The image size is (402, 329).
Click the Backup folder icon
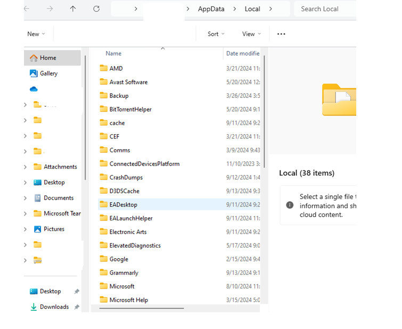(x=104, y=95)
